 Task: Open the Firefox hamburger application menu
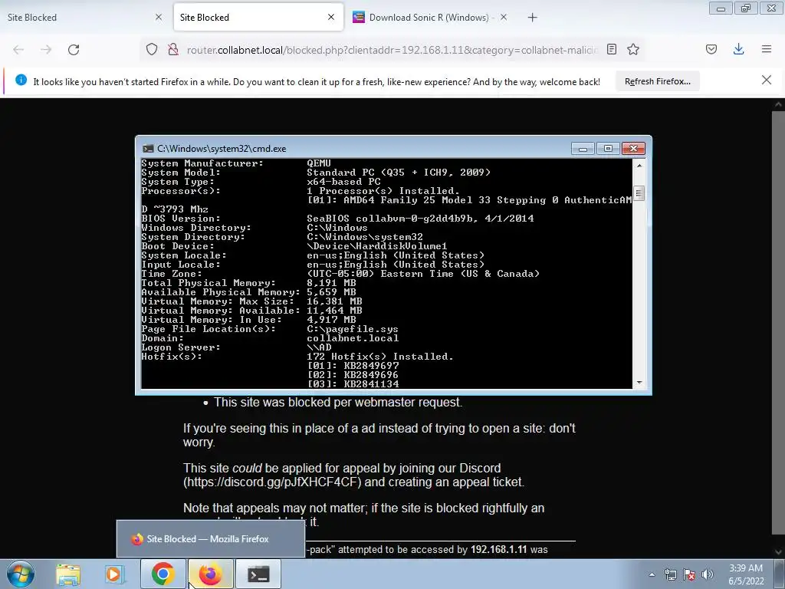tap(767, 49)
